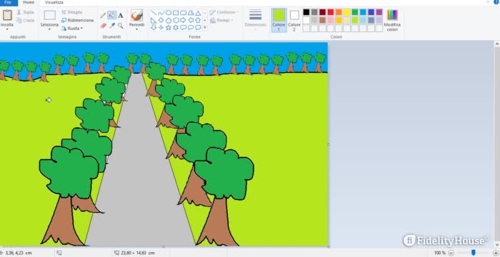The height and width of the screenshot is (257, 500).
Task: Click the zoom in plus button
Action: (x=495, y=253)
